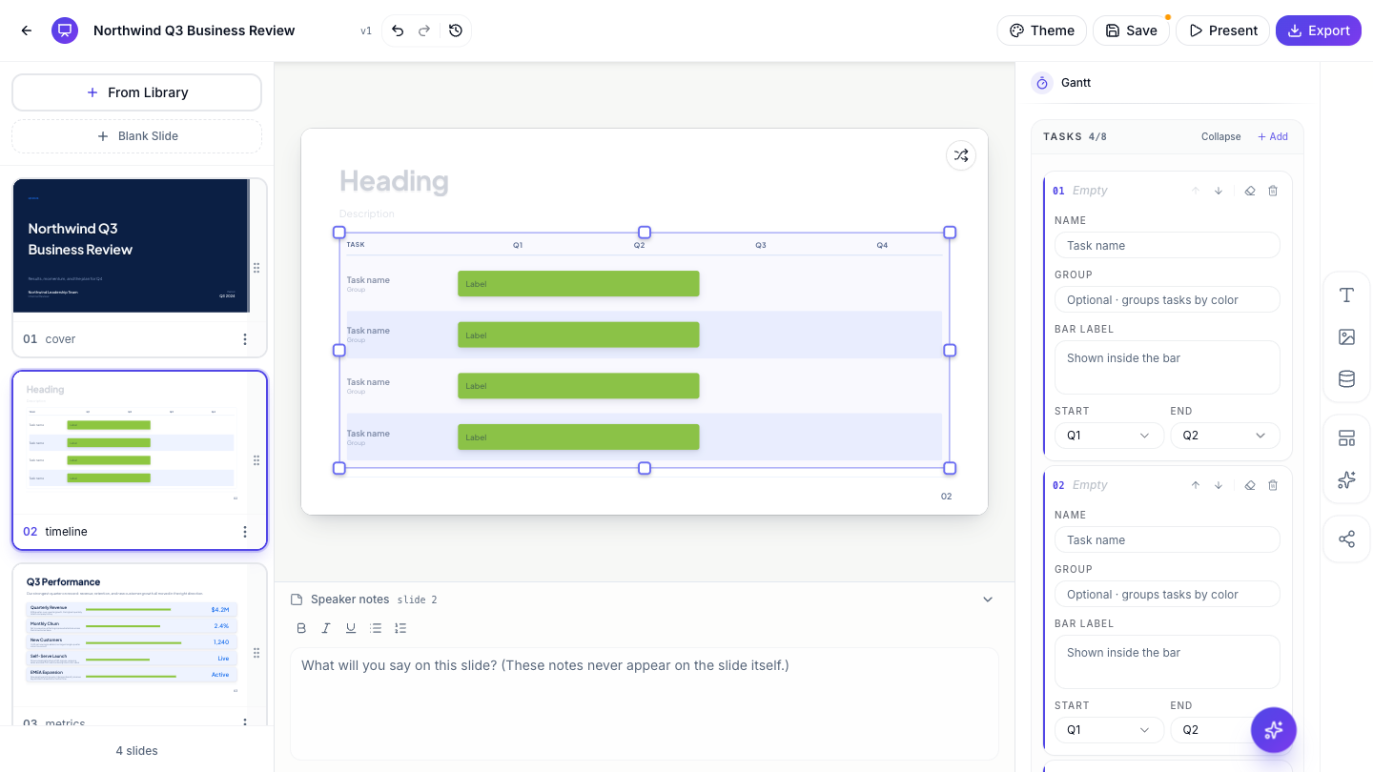Start Present mode
1373x772 pixels.
pyautogui.click(x=1223, y=30)
